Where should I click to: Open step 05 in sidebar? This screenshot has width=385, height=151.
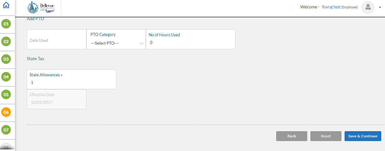6,94
